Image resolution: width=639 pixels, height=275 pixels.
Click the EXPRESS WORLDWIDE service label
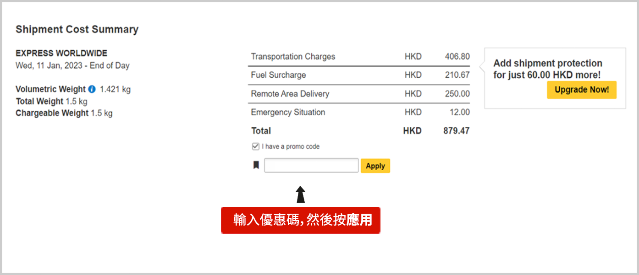[61, 53]
